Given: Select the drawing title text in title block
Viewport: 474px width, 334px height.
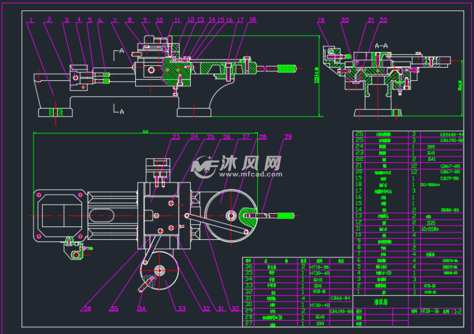Looking at the screenshot, I should (x=381, y=302).
